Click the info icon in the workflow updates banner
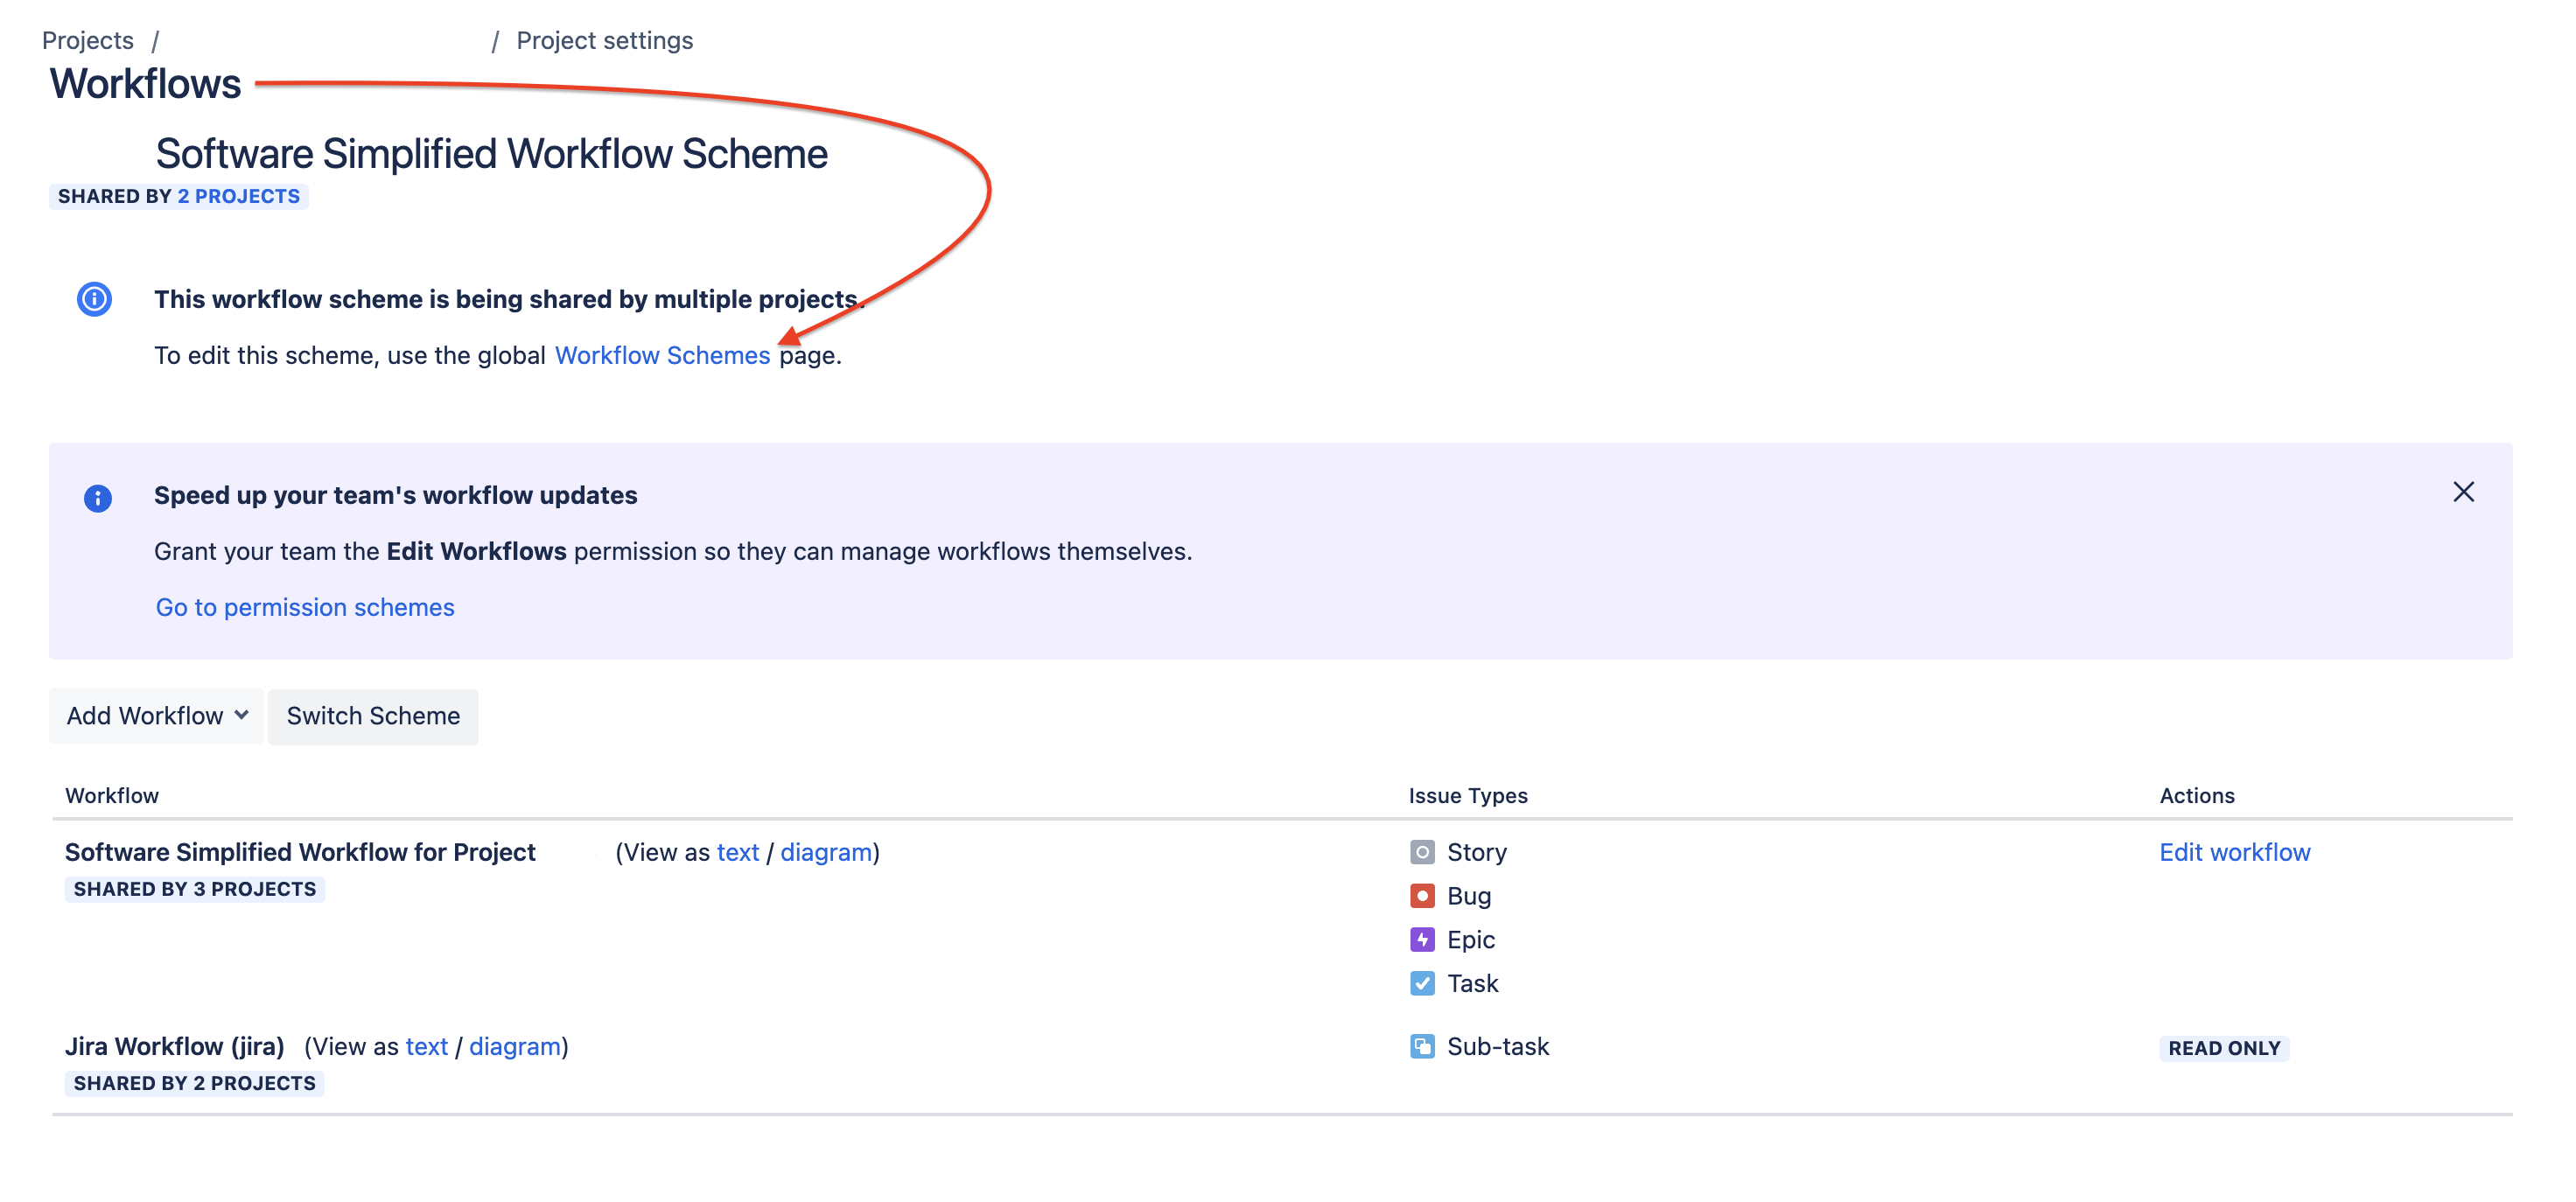2576x1202 pixels. [x=98, y=497]
